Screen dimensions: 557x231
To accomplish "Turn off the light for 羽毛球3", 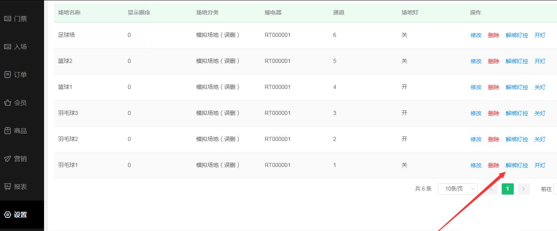I will click(x=540, y=113).
